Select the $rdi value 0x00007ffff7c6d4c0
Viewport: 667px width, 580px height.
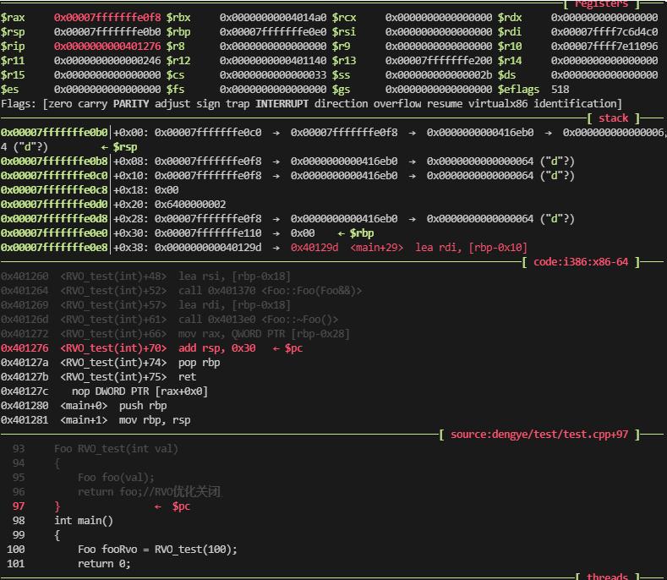click(x=604, y=32)
